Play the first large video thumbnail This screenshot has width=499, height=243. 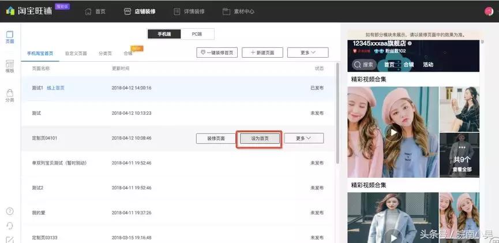pos(393,132)
